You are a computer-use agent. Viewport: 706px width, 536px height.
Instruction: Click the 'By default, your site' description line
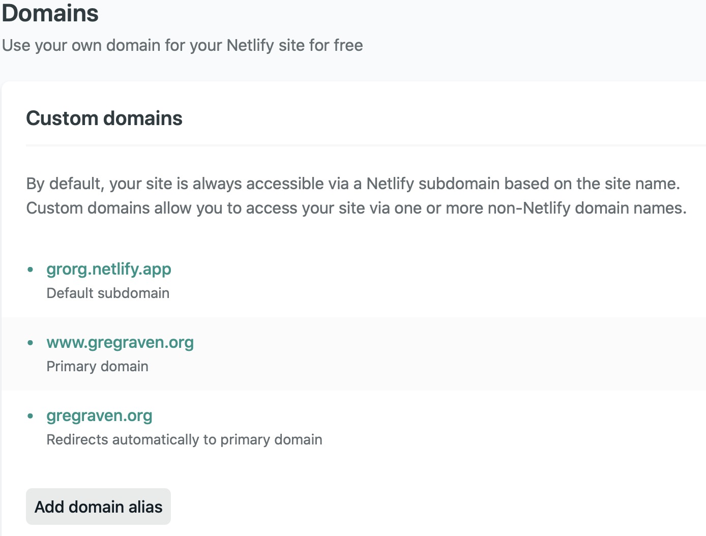(x=353, y=184)
